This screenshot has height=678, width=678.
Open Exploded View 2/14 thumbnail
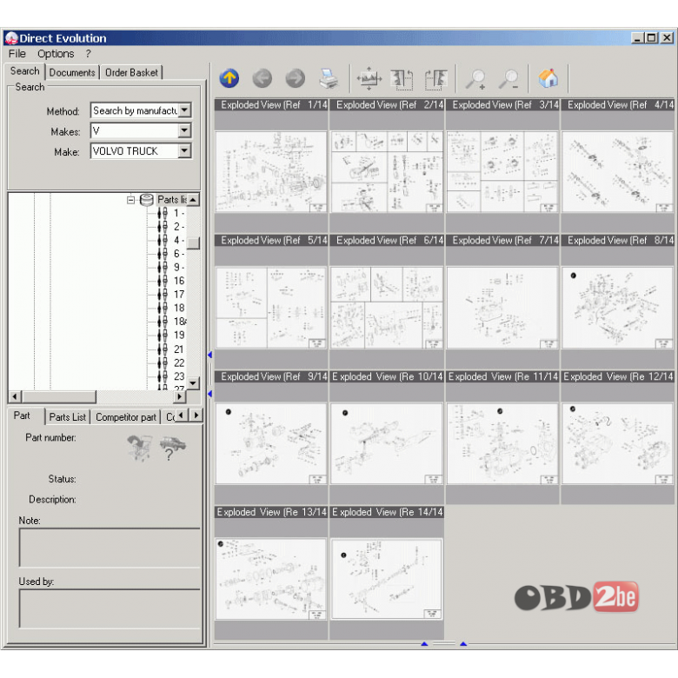tap(387, 172)
